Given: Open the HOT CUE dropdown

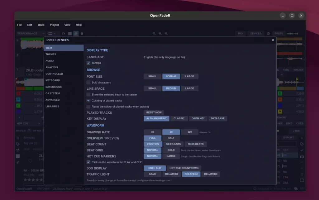Looking at the screenshot, I should 28,123.
